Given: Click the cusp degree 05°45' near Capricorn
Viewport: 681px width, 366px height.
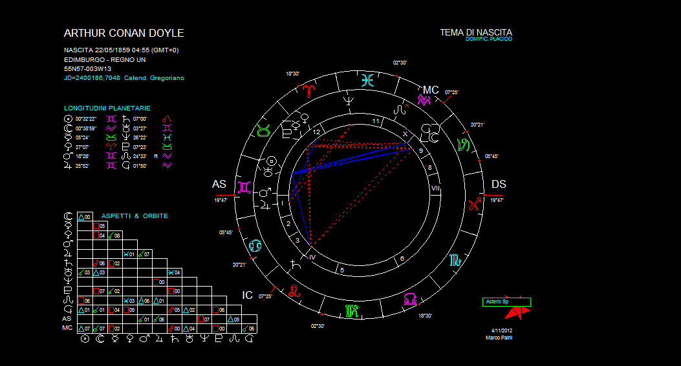Looking at the screenshot, I should coord(492,156).
